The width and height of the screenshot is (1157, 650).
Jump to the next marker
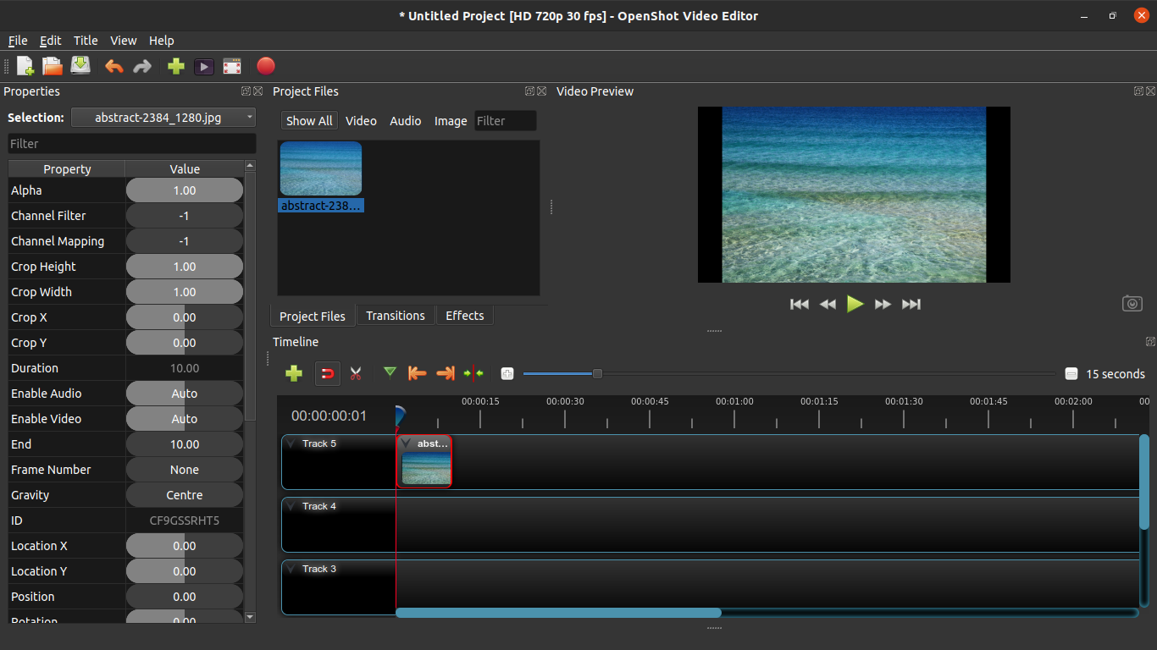[444, 372]
